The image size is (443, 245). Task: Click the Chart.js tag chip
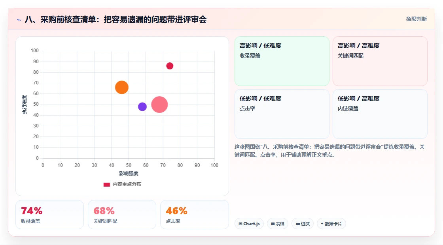point(249,224)
